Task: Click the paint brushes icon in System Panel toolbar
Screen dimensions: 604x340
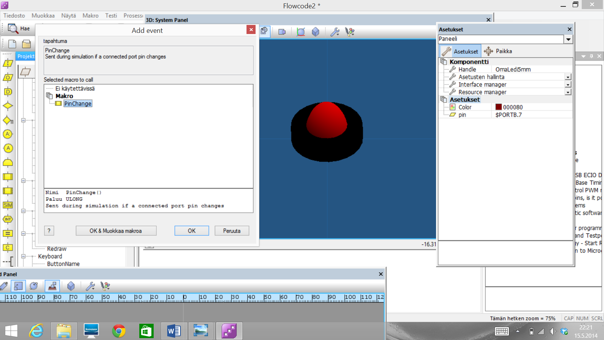Action: pos(350,32)
